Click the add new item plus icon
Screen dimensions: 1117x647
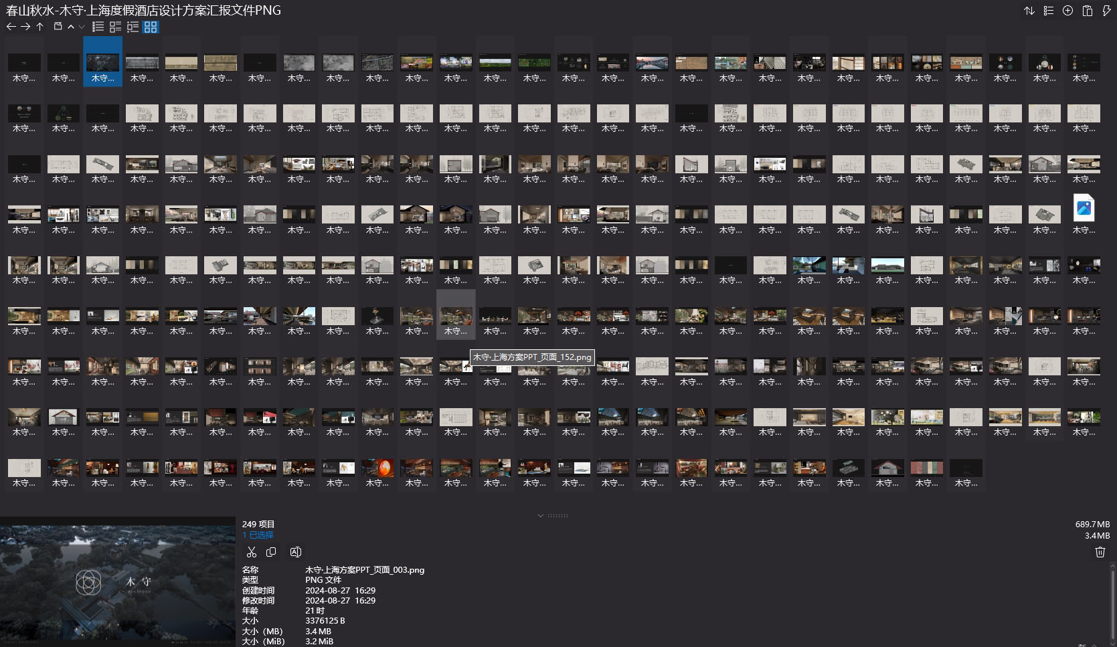tap(1068, 11)
